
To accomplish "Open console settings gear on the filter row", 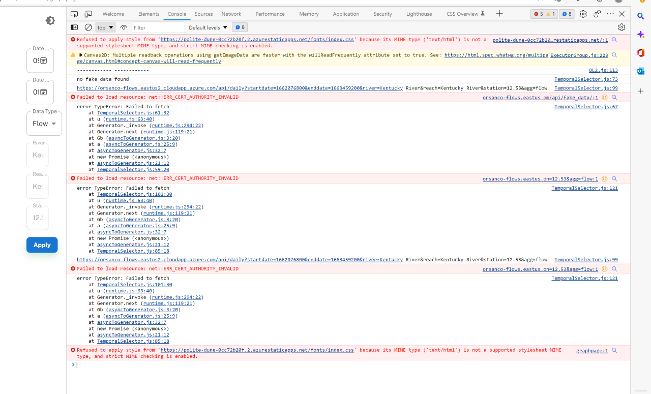I will pyautogui.click(x=622, y=27).
